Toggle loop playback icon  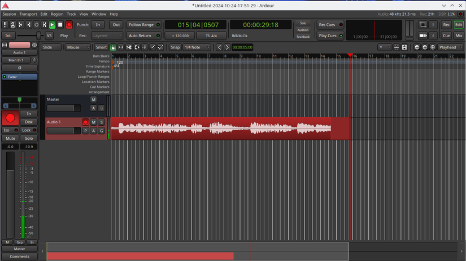tap(37, 25)
